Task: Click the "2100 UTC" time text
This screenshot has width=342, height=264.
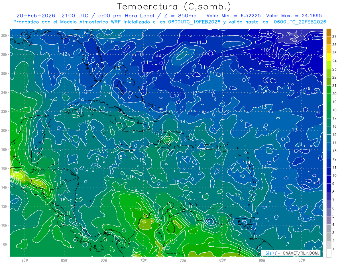Action: pos(75,16)
